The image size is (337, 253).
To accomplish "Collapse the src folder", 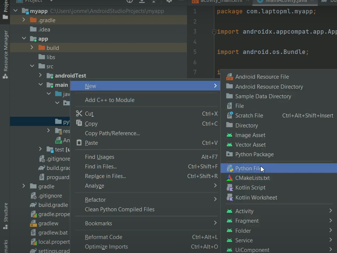I will tap(32, 66).
